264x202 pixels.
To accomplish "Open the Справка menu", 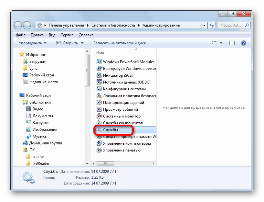I will (x=86, y=35).
